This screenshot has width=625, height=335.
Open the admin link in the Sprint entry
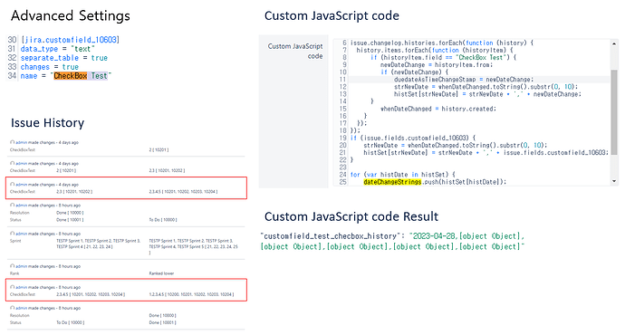[22, 234]
